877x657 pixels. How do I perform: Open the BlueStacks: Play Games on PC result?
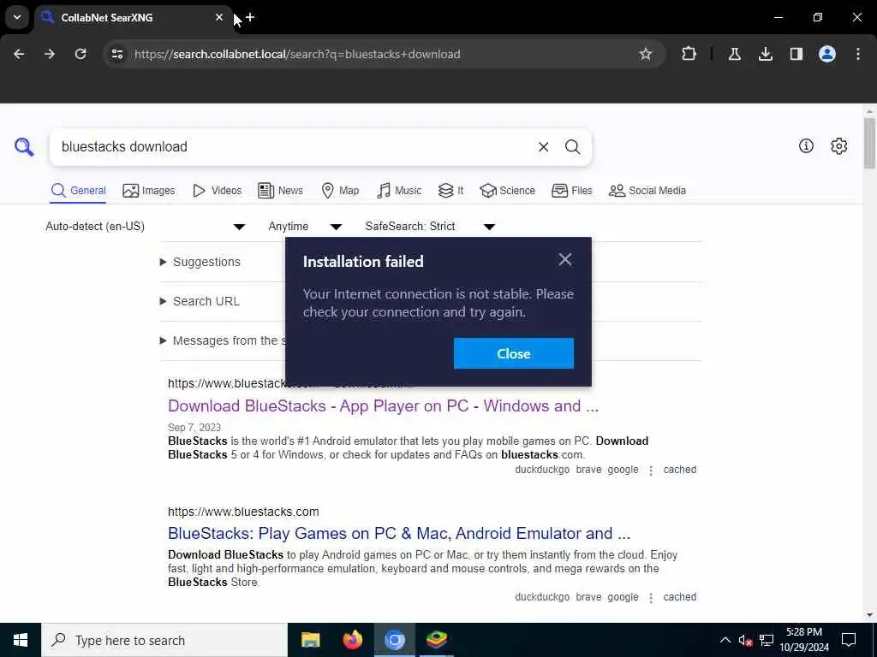click(x=399, y=533)
